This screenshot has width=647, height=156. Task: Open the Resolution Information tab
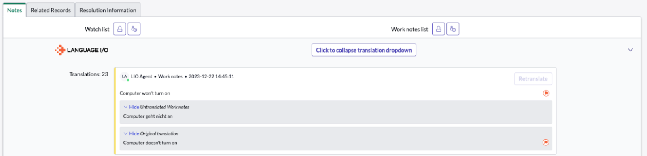pyautogui.click(x=108, y=10)
